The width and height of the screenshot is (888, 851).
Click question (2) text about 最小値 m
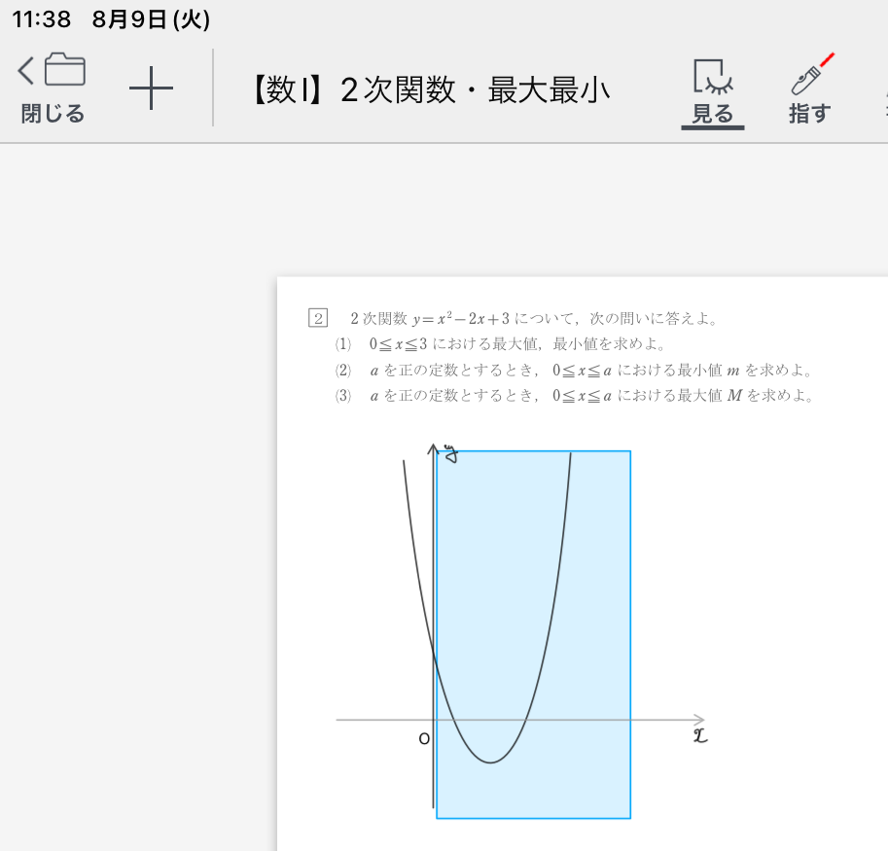point(584,370)
